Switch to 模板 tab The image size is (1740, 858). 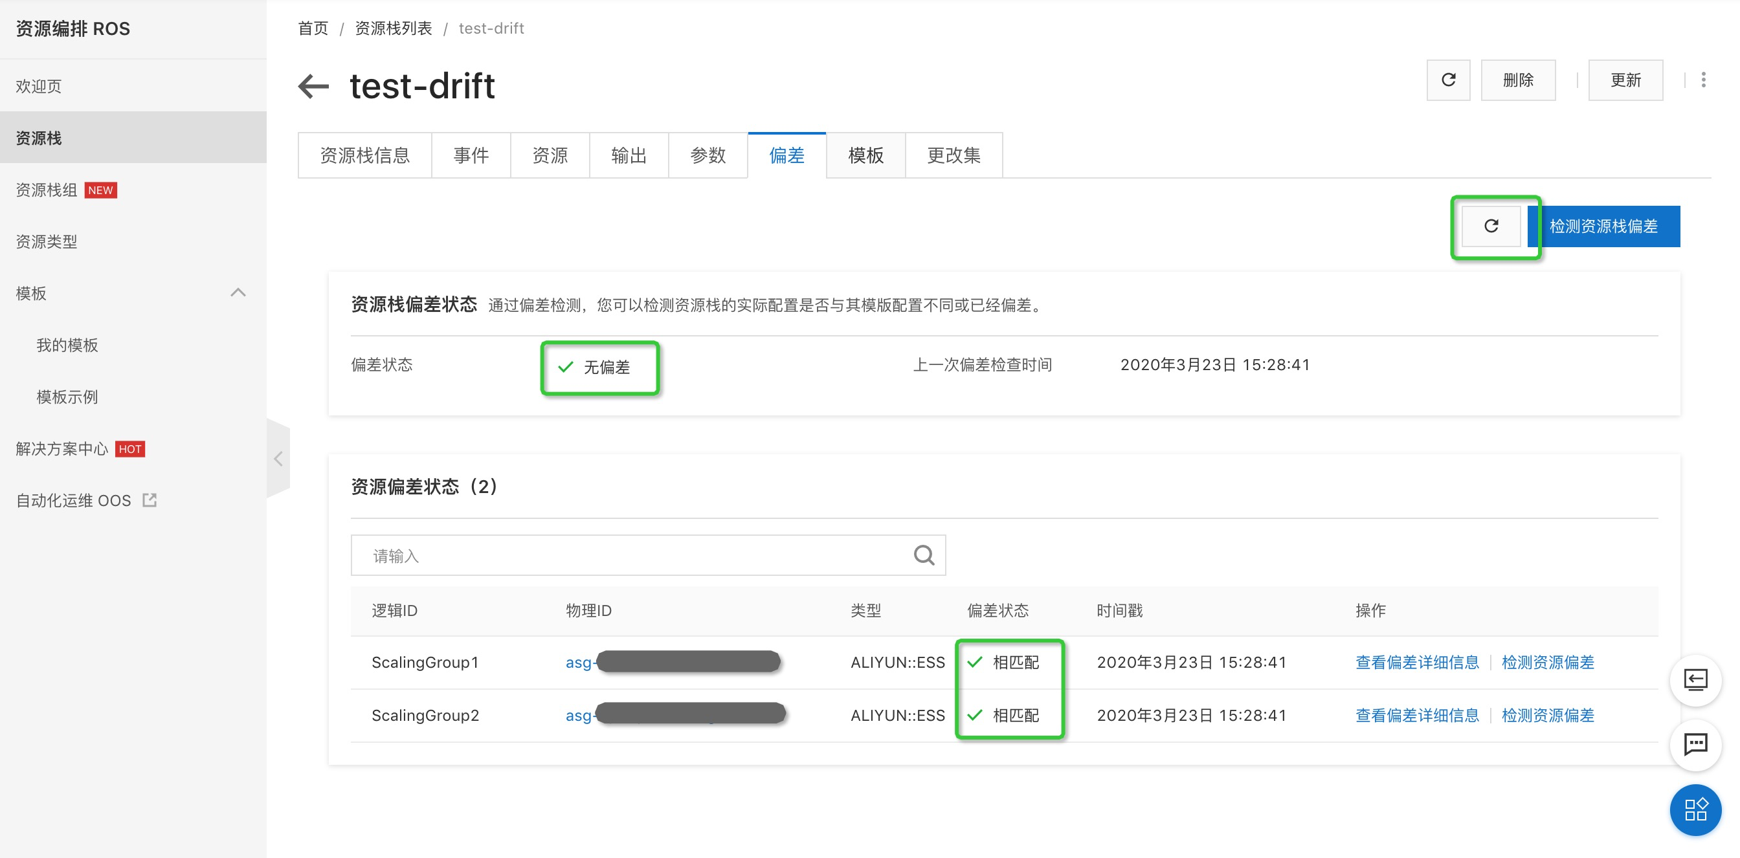(866, 155)
